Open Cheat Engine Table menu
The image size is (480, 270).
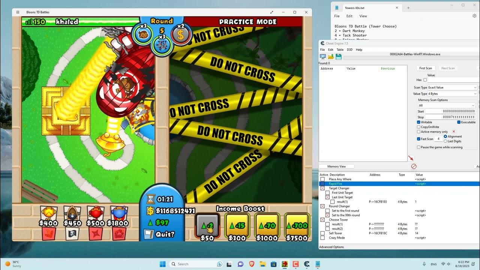(340, 49)
